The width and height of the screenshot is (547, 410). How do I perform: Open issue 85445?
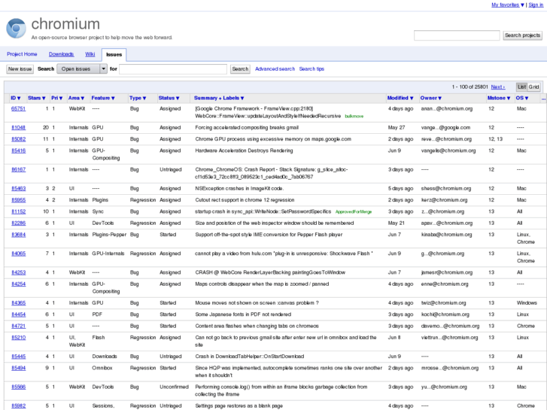pos(19,357)
